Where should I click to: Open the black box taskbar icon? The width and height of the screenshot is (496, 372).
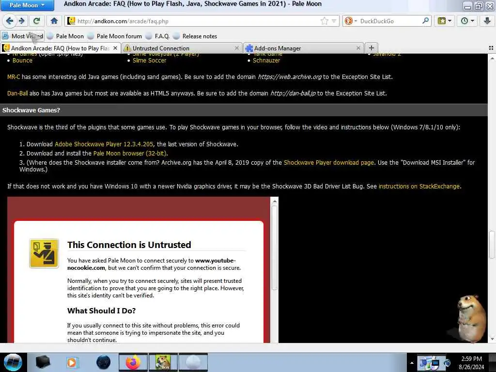coord(43,362)
